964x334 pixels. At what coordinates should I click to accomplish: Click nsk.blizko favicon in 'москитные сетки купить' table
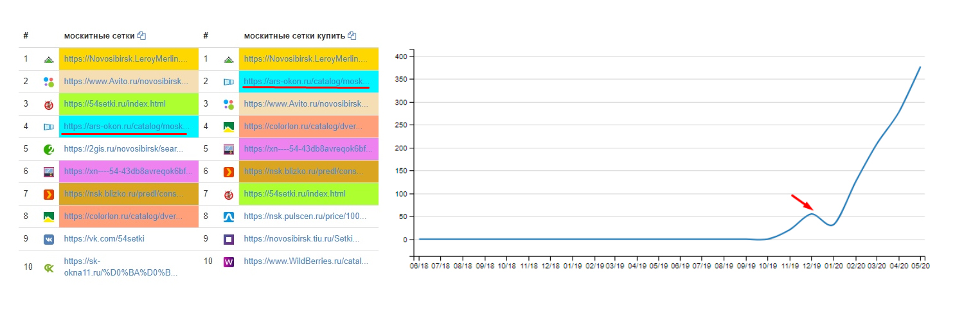pos(229,171)
